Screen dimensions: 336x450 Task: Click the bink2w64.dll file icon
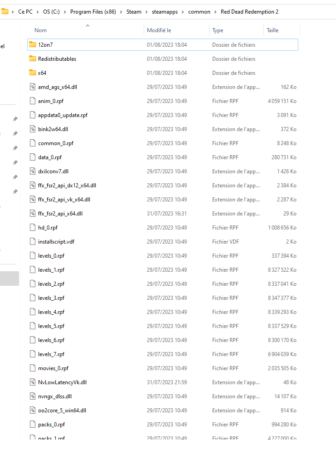pyautogui.click(x=33, y=129)
